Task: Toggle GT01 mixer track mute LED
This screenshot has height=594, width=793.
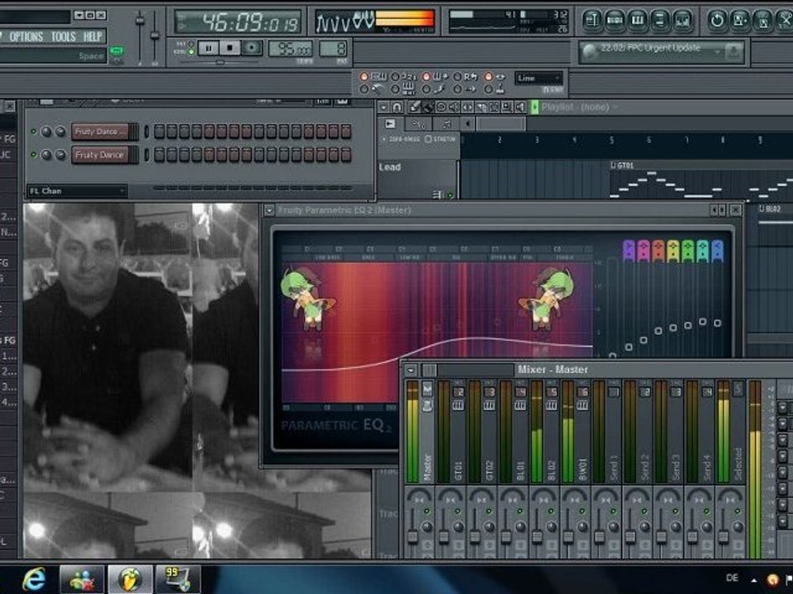Action: [x=458, y=511]
